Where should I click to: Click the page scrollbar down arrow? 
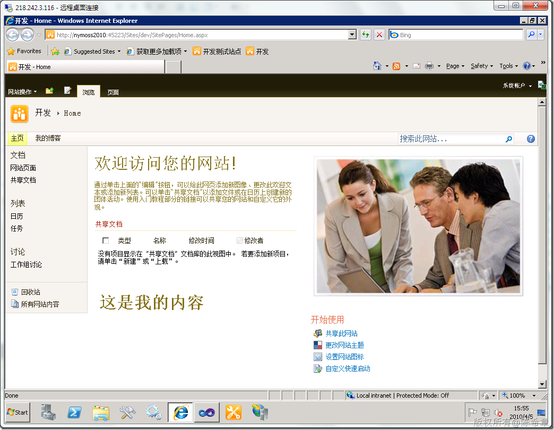click(x=542, y=384)
